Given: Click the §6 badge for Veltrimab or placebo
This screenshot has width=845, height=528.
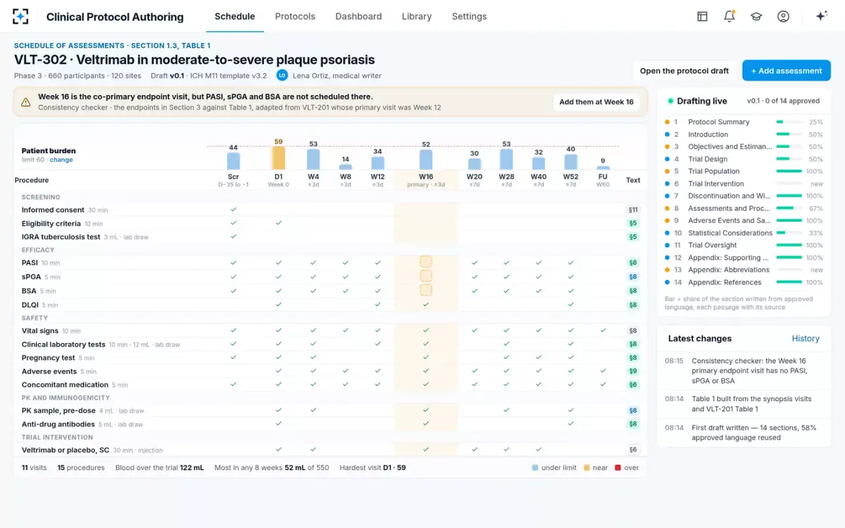Looking at the screenshot, I should pyautogui.click(x=633, y=449).
